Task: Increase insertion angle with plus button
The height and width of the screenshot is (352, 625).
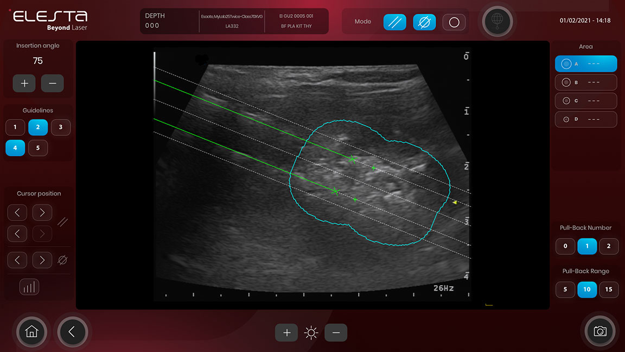Action: pos(24,84)
